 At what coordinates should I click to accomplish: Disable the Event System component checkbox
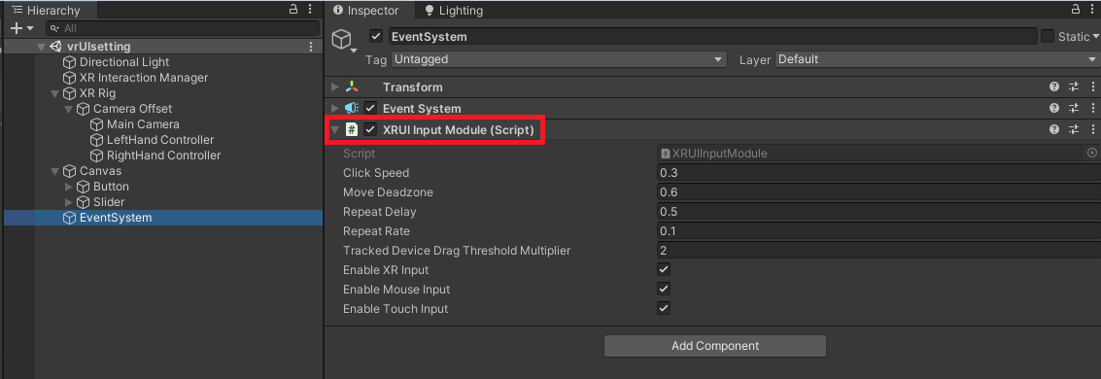pos(370,108)
